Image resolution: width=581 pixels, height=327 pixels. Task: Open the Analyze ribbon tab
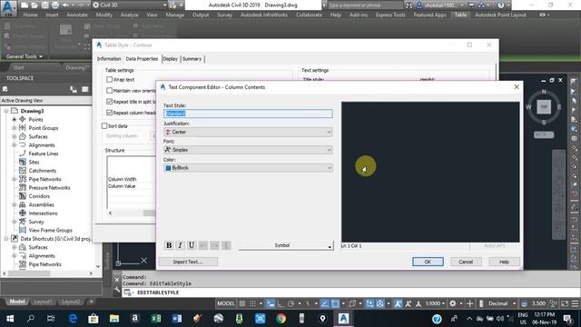tap(129, 15)
